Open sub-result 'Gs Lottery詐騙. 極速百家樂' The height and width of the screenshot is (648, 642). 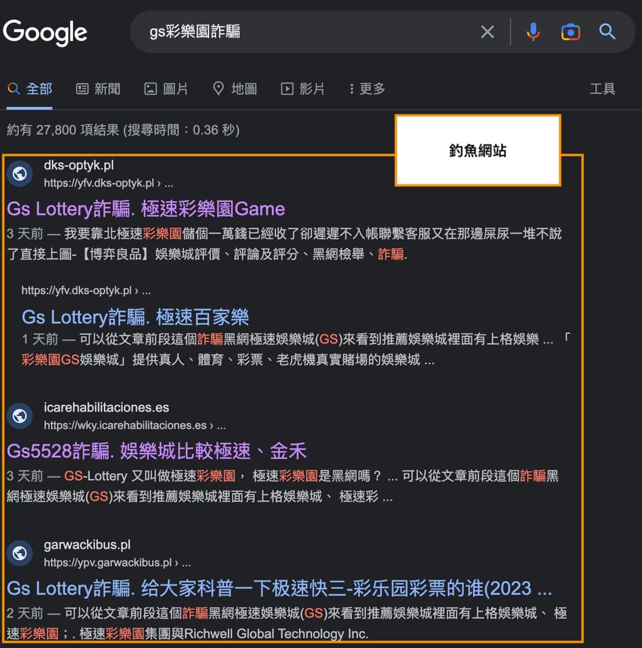click(135, 317)
